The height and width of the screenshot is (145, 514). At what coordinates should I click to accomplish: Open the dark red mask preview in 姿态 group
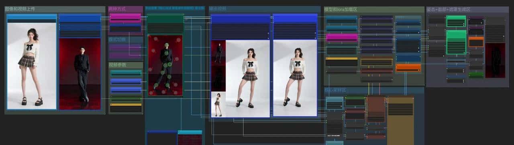point(495,60)
